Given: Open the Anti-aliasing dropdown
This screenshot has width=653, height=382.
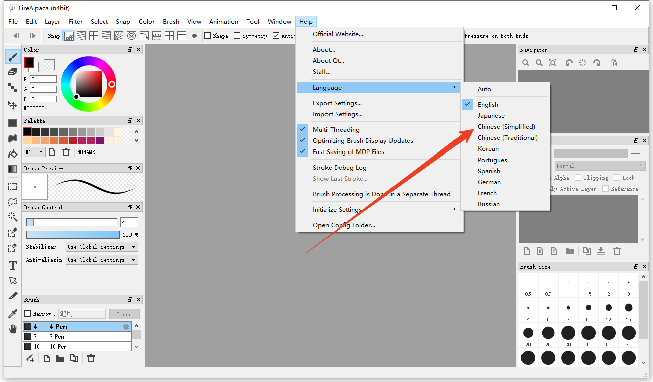Looking at the screenshot, I should [102, 260].
